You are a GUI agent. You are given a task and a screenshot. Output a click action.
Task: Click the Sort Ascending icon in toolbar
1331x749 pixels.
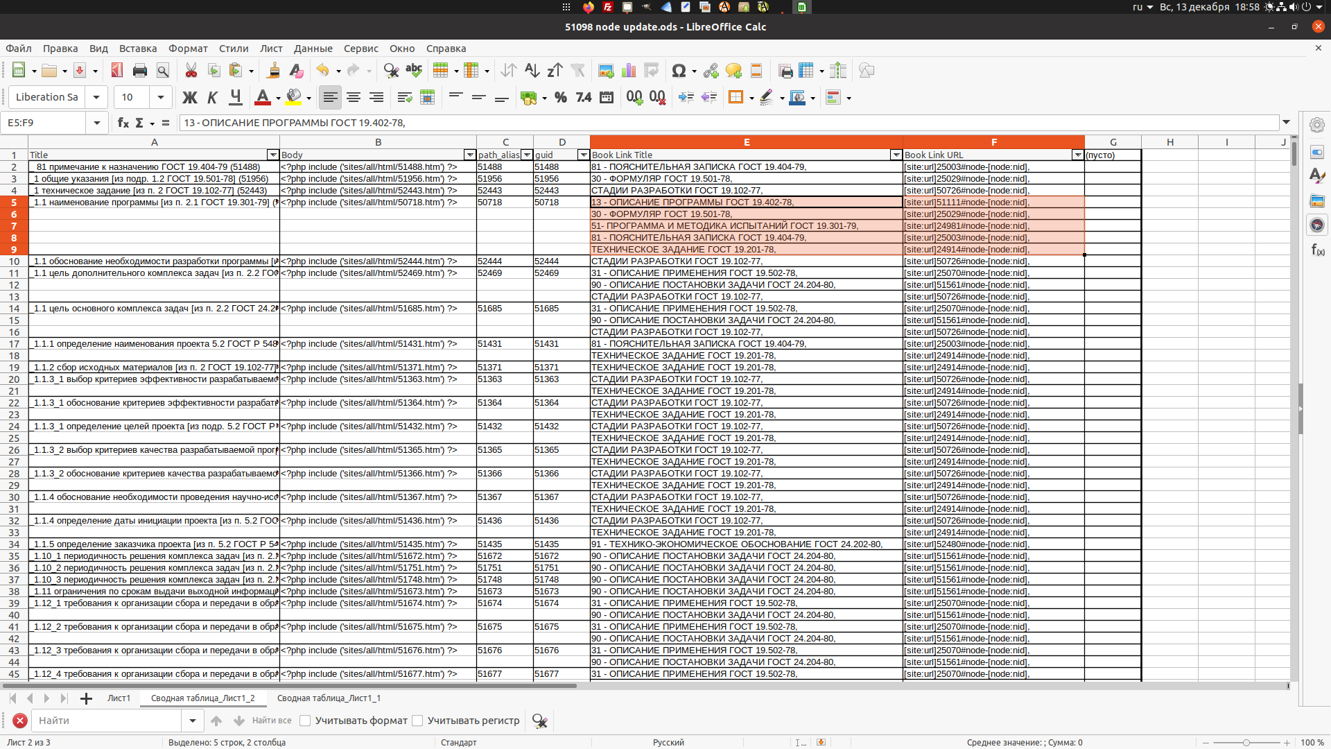pyautogui.click(x=531, y=71)
